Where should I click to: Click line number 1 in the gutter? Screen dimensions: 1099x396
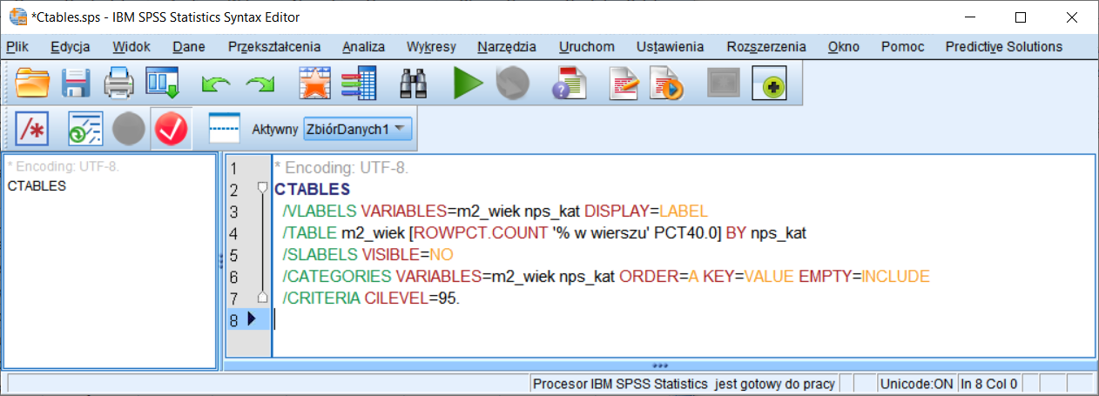pos(233,168)
